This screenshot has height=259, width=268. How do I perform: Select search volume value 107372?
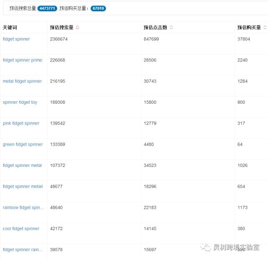coord(58,165)
